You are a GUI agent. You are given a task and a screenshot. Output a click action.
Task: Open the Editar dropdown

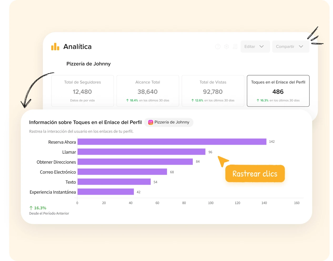(x=255, y=47)
